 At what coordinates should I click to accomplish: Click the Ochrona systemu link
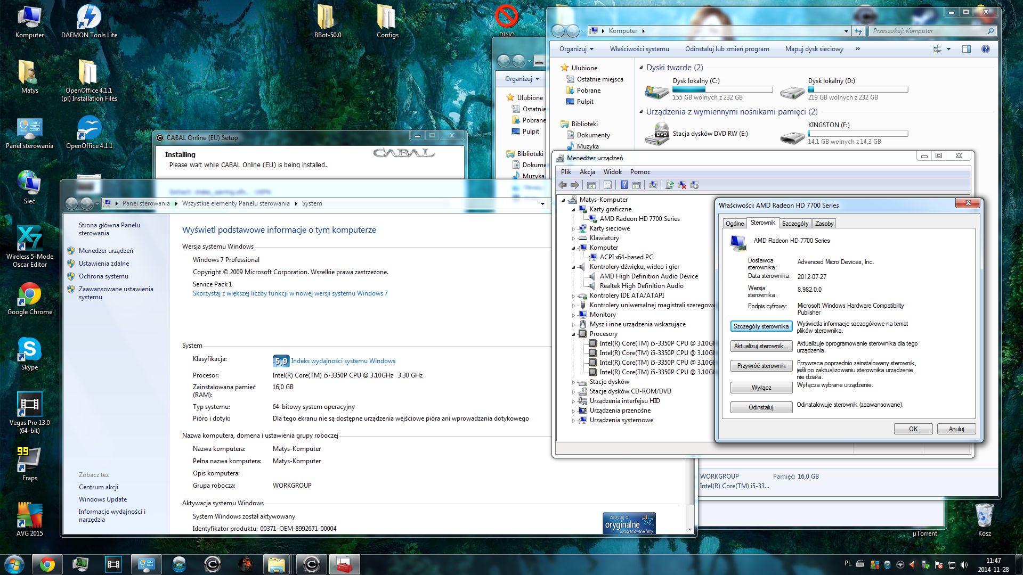[103, 276]
